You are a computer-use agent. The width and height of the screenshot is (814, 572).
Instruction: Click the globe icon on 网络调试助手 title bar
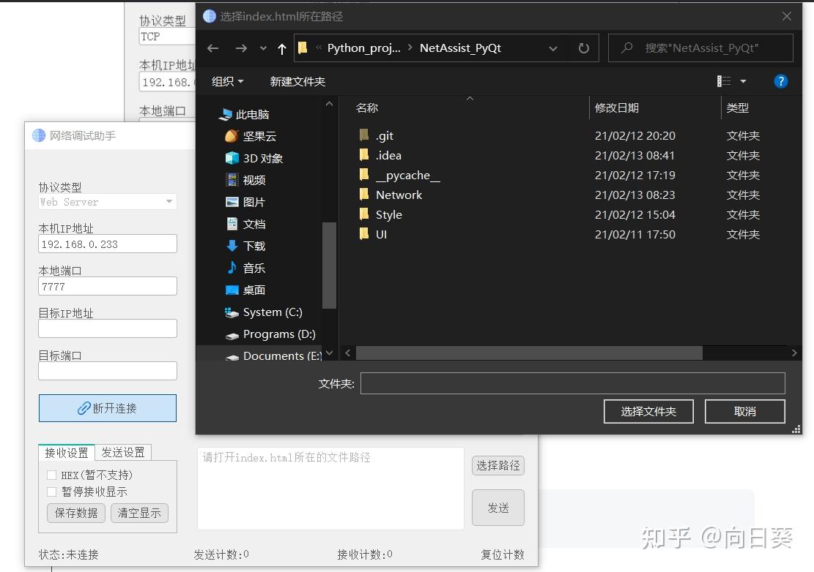point(38,135)
